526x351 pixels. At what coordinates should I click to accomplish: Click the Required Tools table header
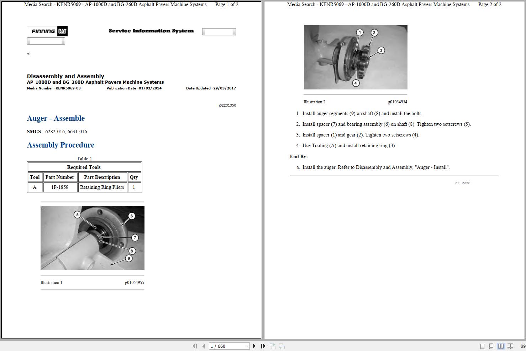point(84,167)
